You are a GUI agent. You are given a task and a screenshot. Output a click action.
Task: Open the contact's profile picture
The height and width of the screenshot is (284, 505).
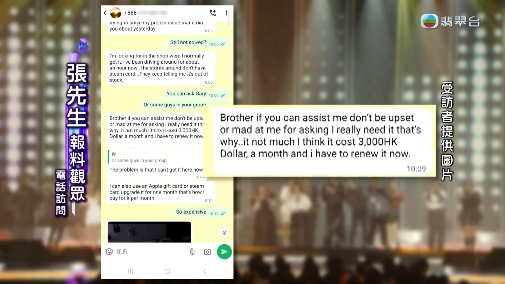pos(116,13)
